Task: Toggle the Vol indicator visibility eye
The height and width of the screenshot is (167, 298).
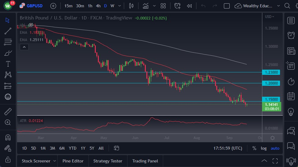Action: click(x=31, y=25)
